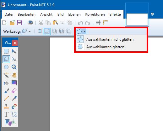The width and height of the screenshot is (163, 131).
Task: Select the Lasso Select tool in the toolbox
Action: [x=6, y=59]
